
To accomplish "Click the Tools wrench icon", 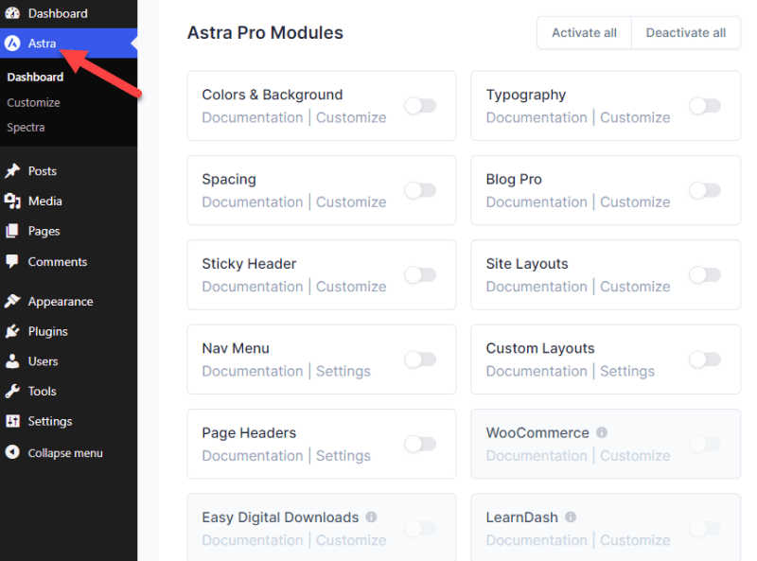I will pyautogui.click(x=12, y=391).
